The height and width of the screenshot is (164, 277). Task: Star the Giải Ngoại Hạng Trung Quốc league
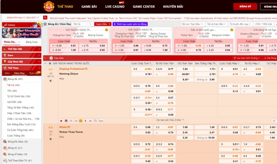tap(50, 63)
